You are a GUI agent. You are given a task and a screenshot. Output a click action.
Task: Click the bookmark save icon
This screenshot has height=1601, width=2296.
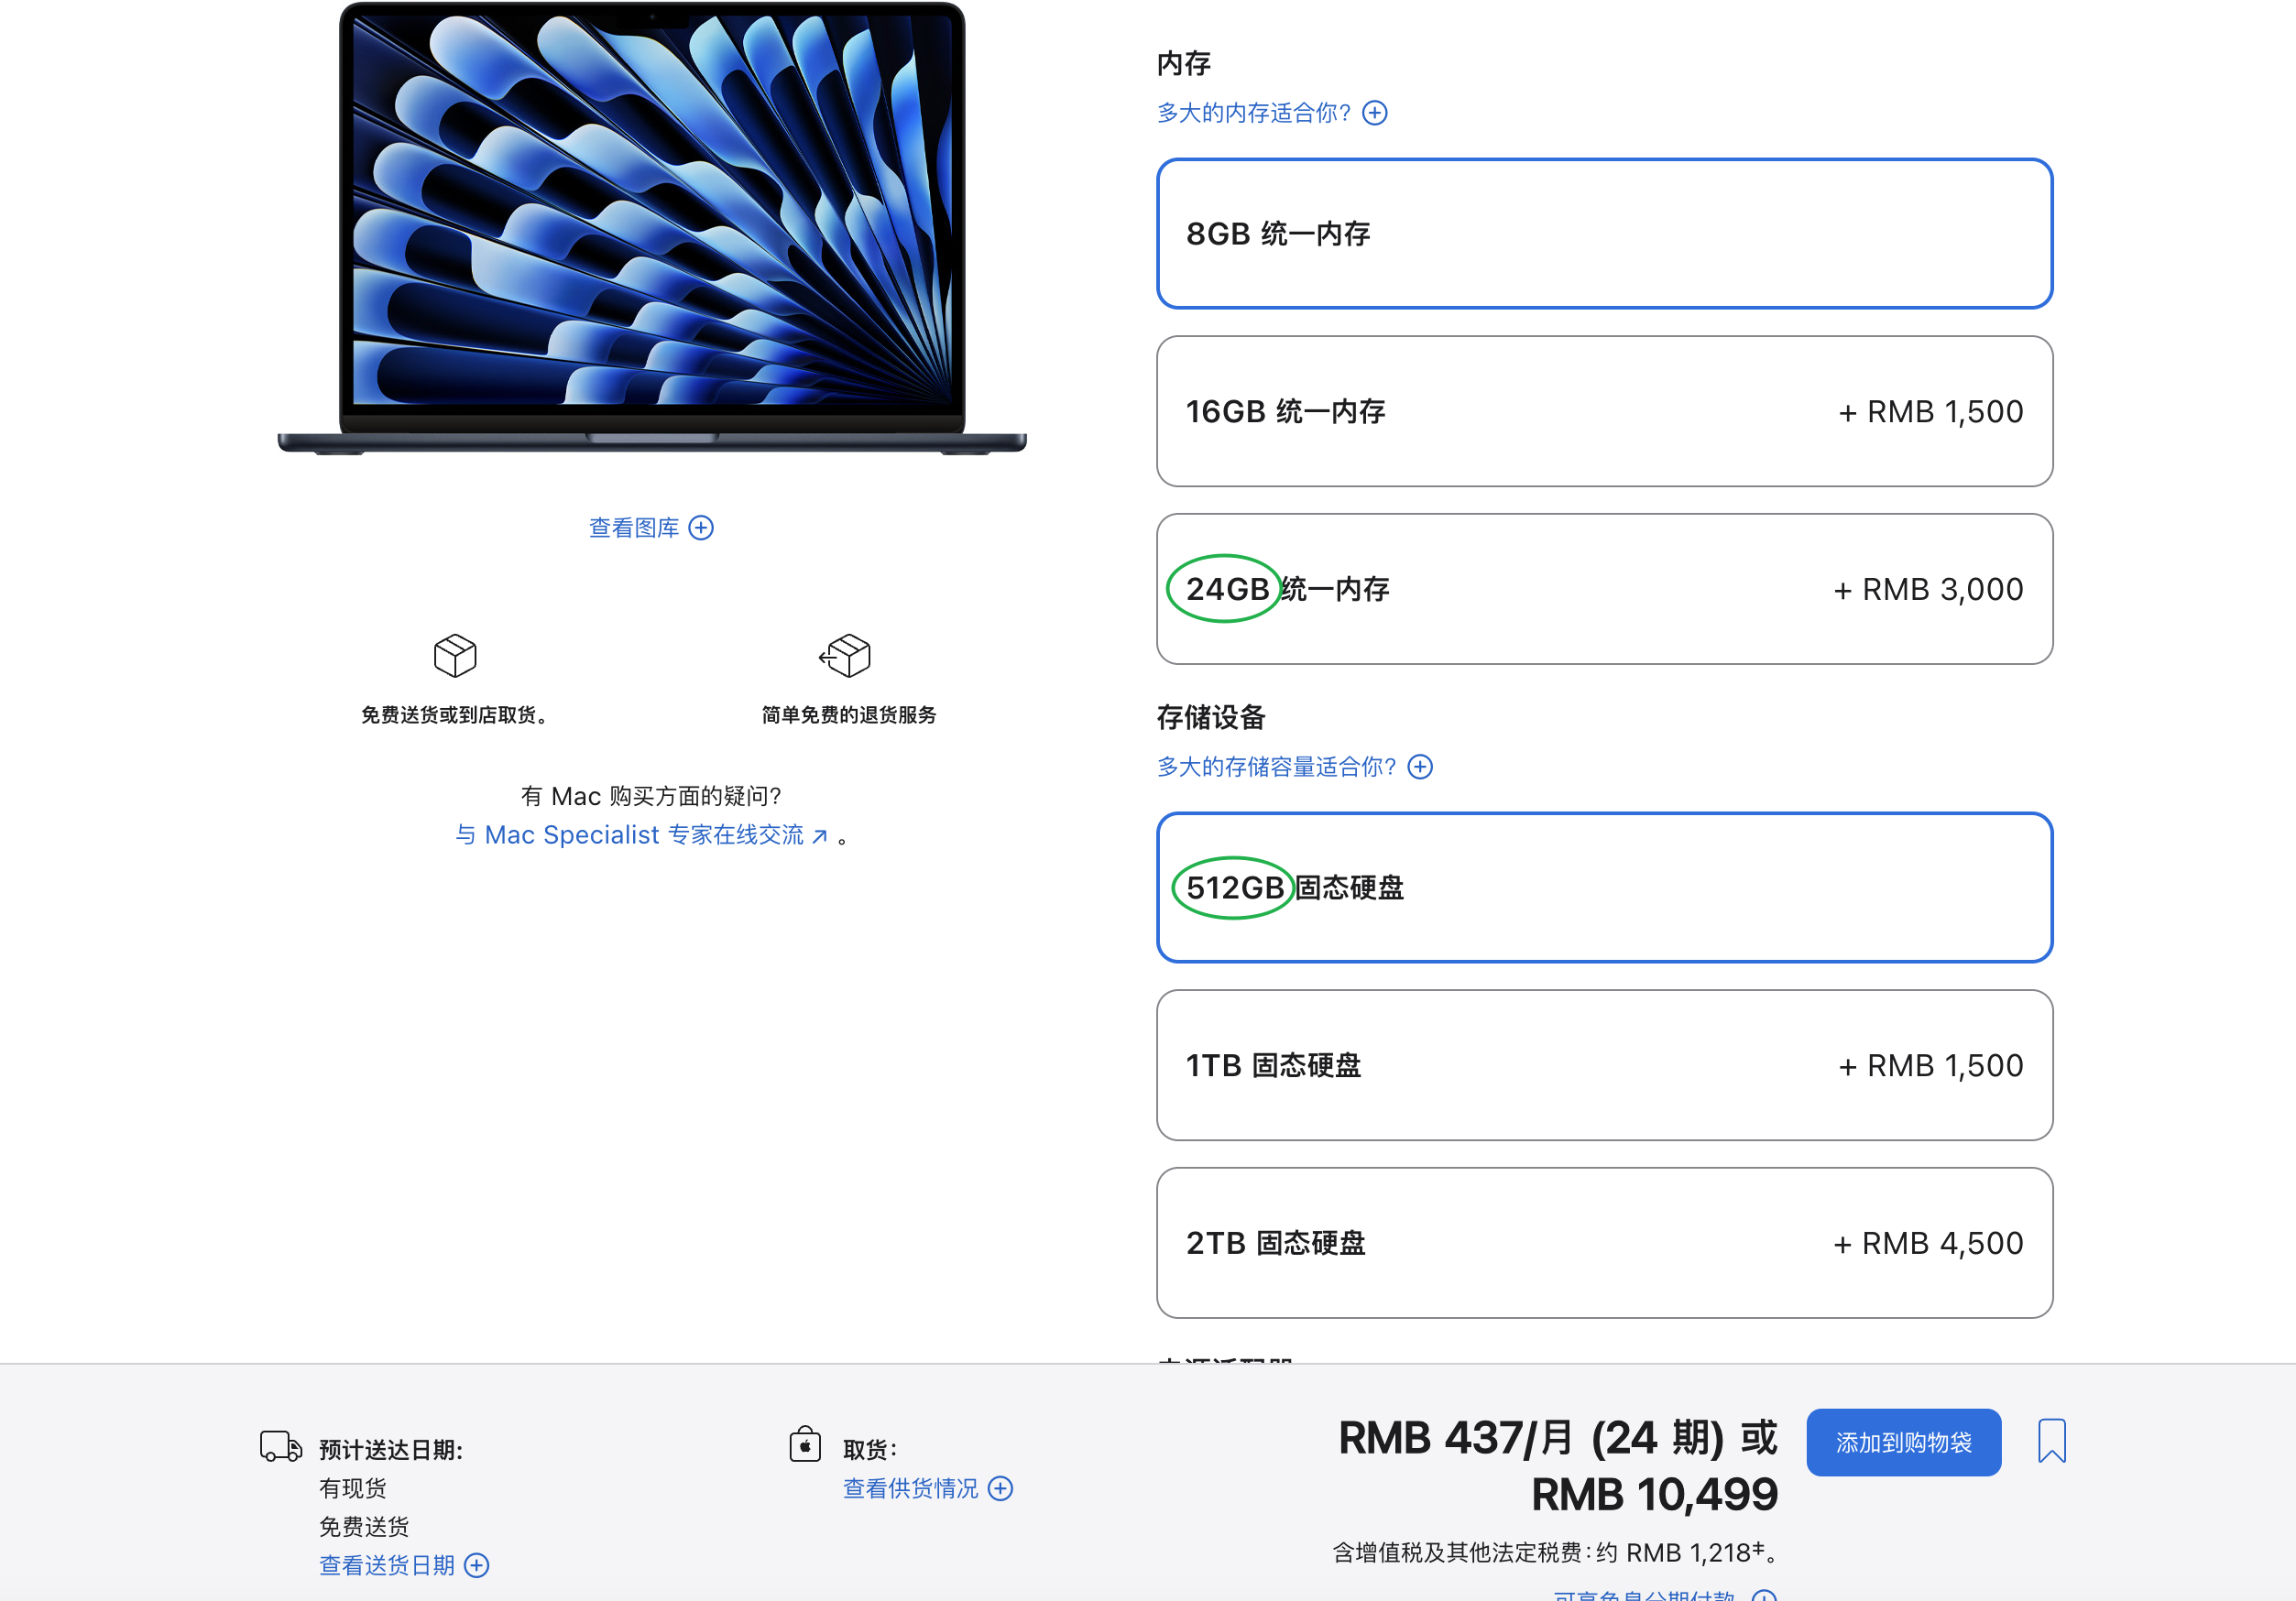click(x=2052, y=1441)
